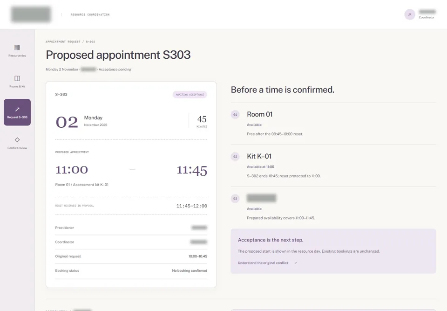Image resolution: width=447 pixels, height=311 pixels.
Task: Click the Awaiting Acceptance status badge
Action: pyautogui.click(x=190, y=95)
